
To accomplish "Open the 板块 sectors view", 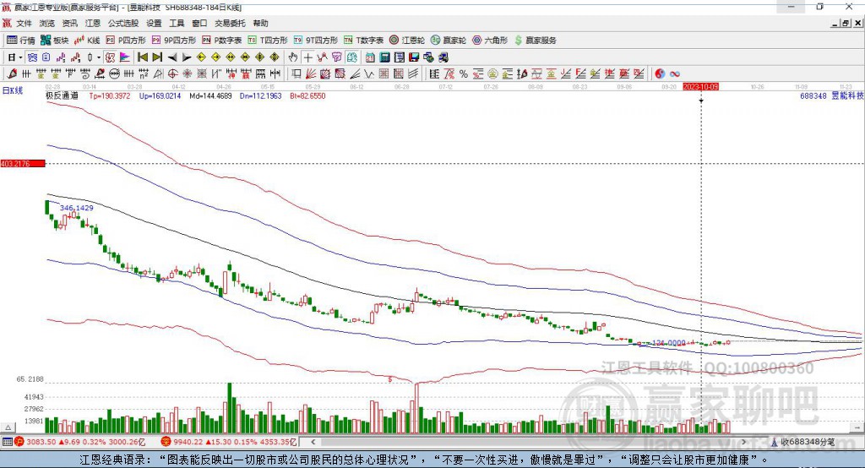I will (54, 41).
